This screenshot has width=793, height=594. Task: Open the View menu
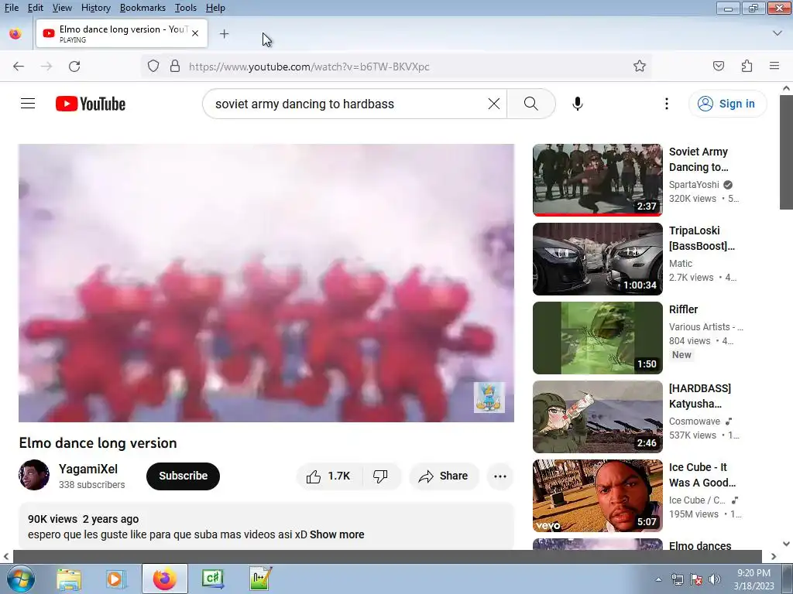(62, 8)
